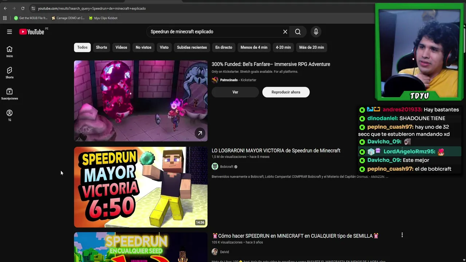The width and height of the screenshot is (466, 262).
Task: Select the En directo filter chip
Action: [x=224, y=47]
